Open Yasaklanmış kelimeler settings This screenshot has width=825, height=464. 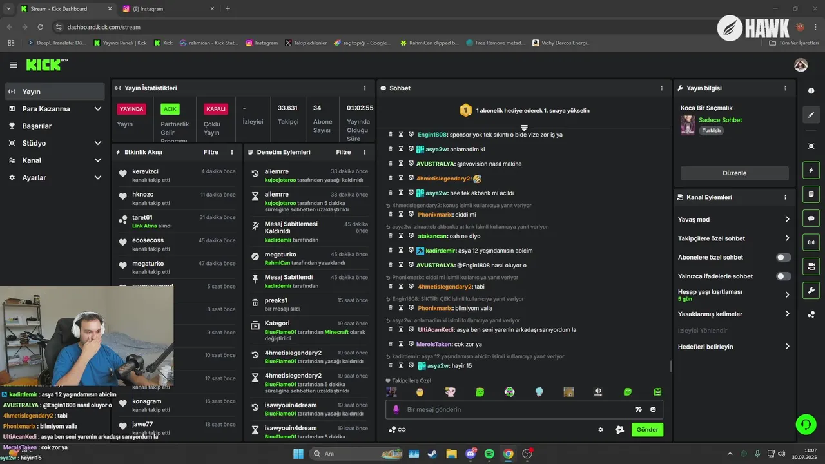click(x=734, y=314)
